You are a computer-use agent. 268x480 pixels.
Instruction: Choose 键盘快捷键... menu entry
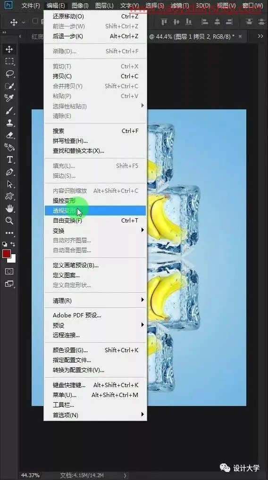click(95, 385)
